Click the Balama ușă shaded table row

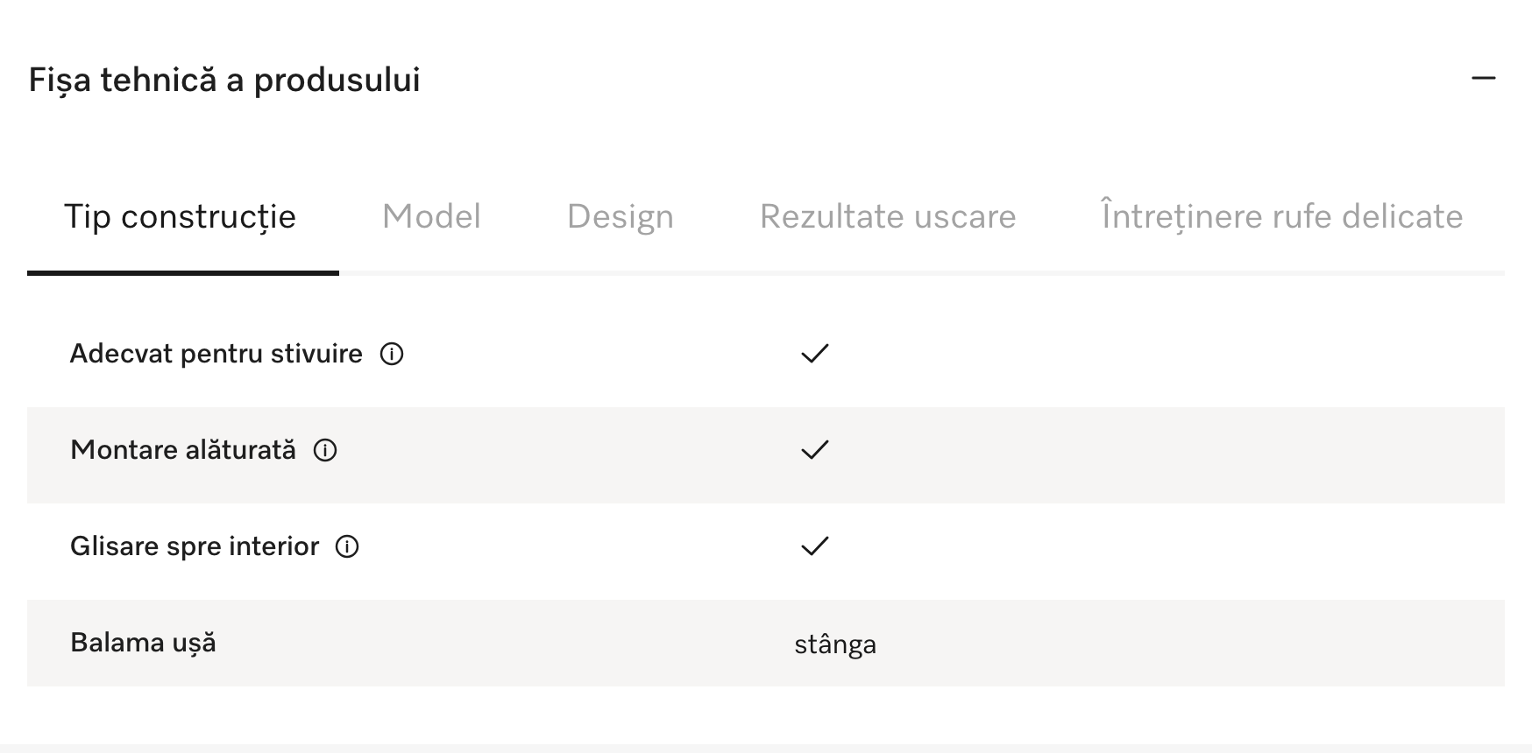[766, 643]
